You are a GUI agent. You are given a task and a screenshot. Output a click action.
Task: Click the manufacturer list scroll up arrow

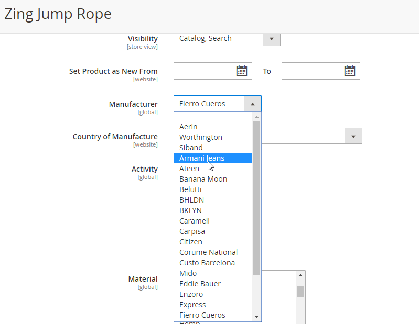click(256, 117)
